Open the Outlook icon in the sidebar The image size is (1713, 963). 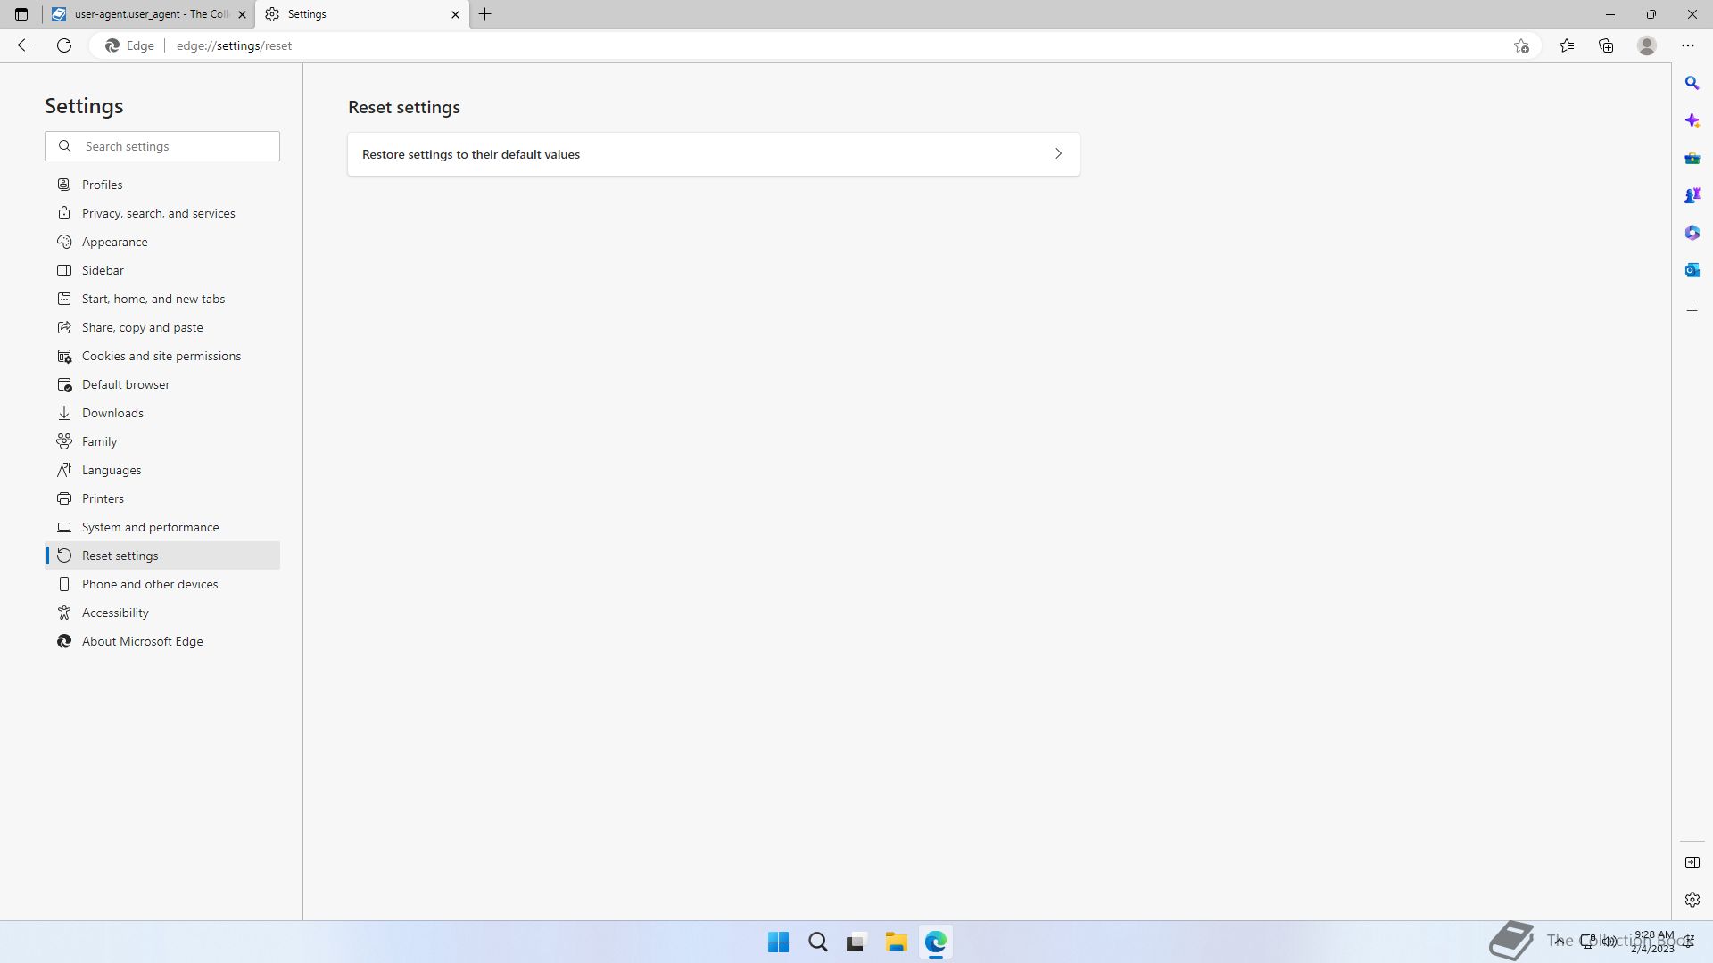coord(1692,270)
